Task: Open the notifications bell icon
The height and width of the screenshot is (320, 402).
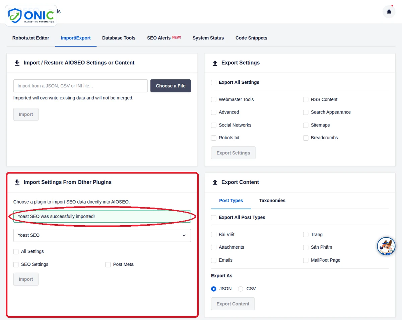Action: (x=389, y=12)
